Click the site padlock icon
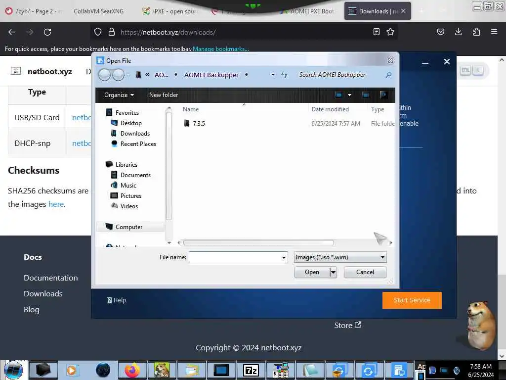Viewport: 506px width, 380px height. click(112, 32)
